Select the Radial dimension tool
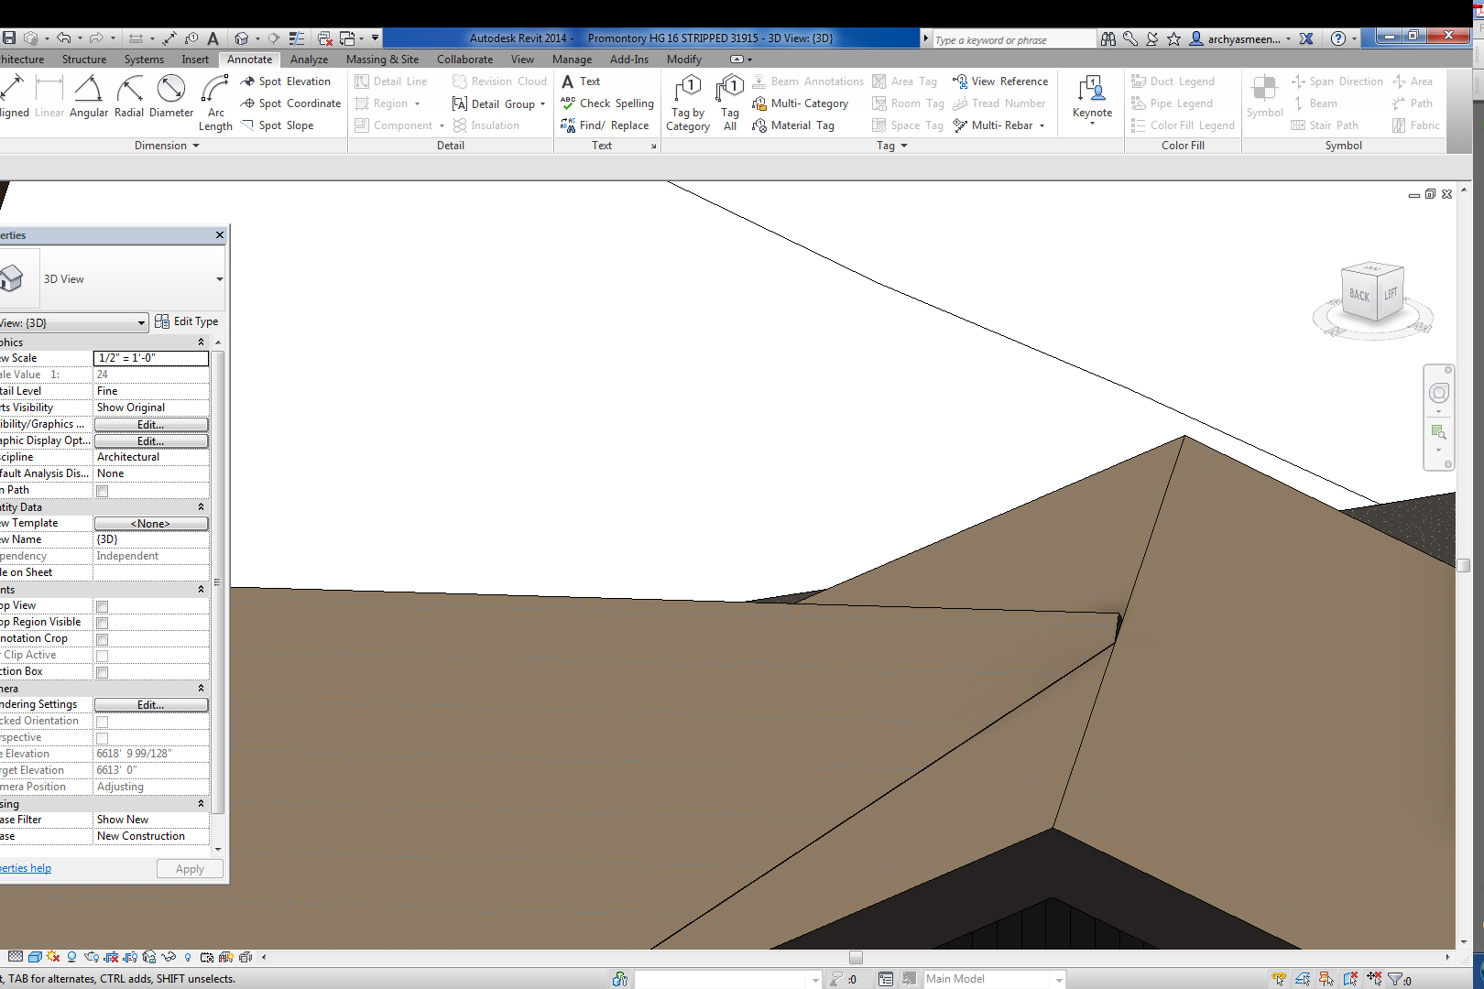 (129, 97)
